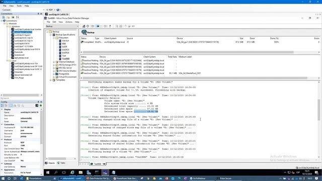Screen dimensions: 322x181
Task: Select the VSA_Praga connection
Action: [19, 78]
